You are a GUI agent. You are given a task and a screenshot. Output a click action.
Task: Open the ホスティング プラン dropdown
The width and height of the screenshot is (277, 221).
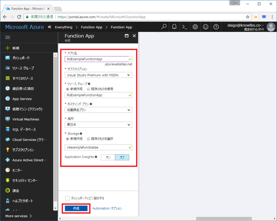(98, 110)
